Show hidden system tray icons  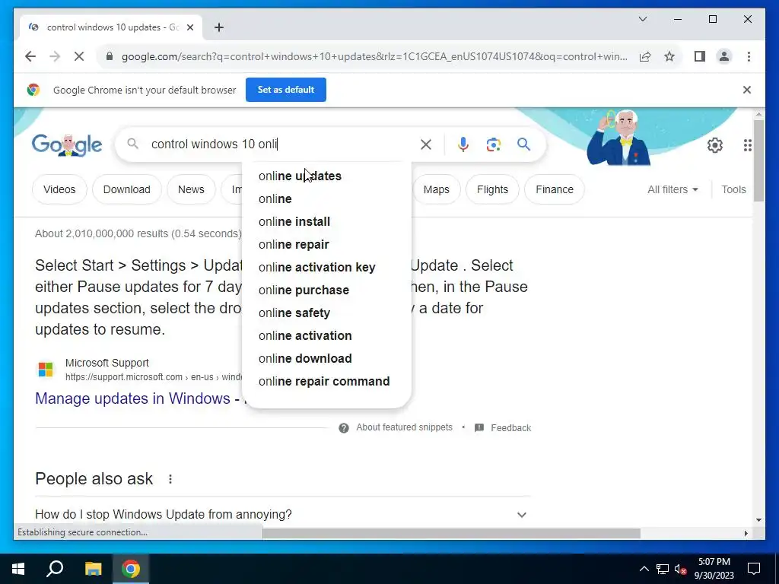[644, 569]
